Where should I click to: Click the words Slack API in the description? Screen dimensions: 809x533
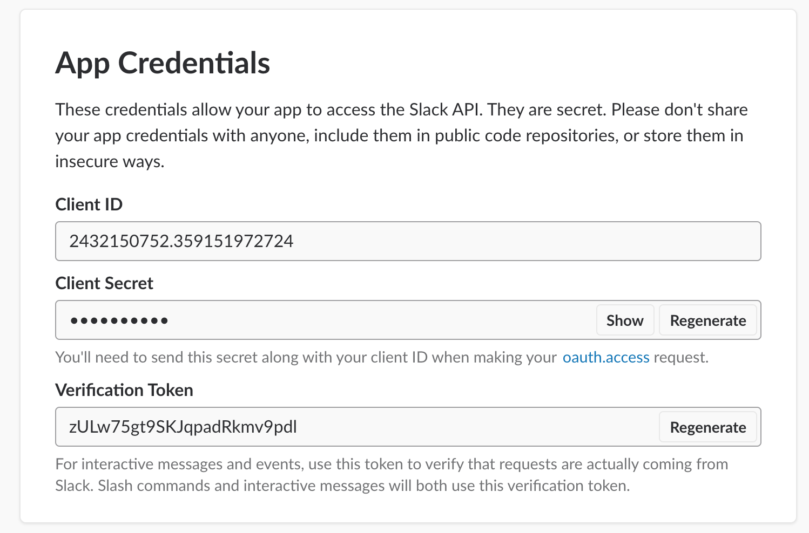[445, 110]
